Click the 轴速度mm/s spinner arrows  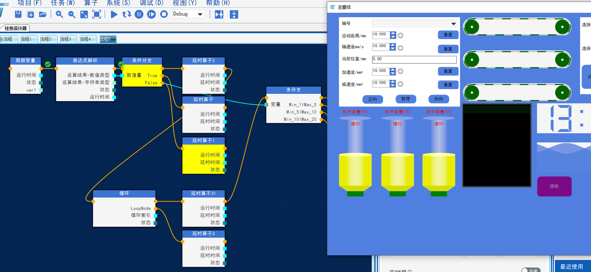point(393,46)
